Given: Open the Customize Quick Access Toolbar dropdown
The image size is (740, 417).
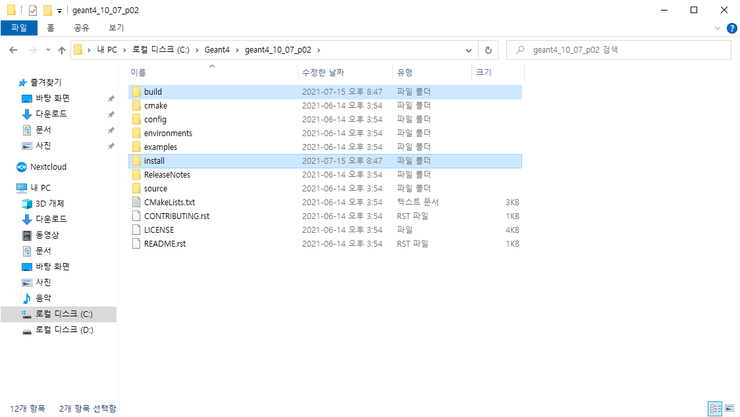Looking at the screenshot, I should 59,11.
